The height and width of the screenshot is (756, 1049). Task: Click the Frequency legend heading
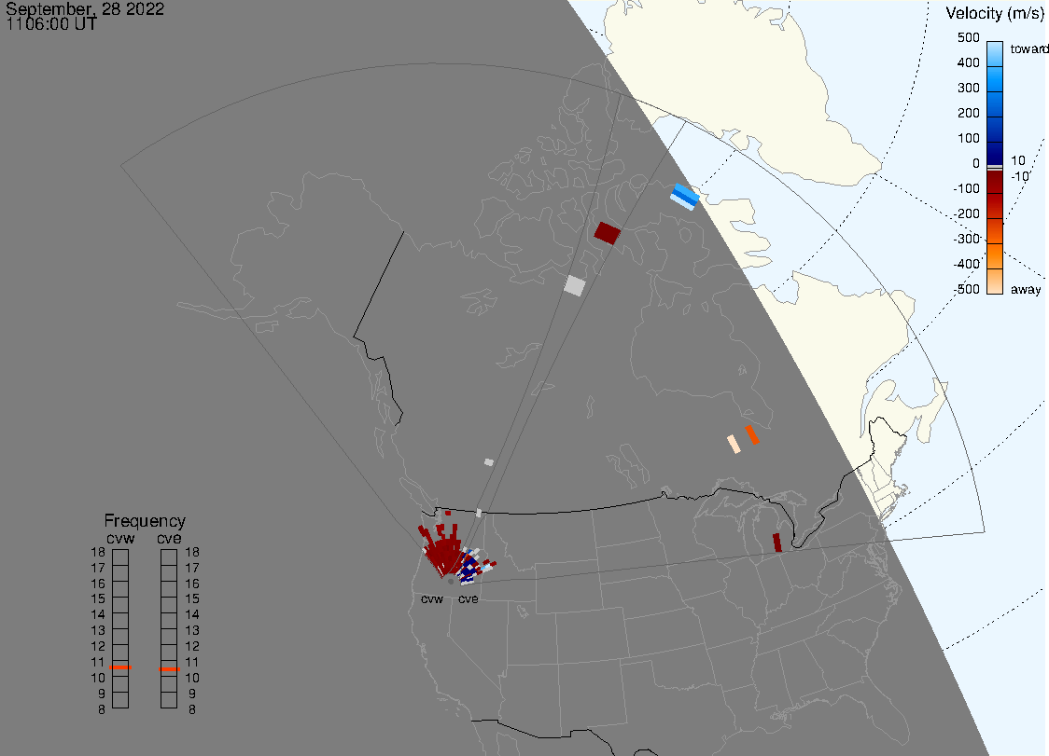click(x=145, y=521)
